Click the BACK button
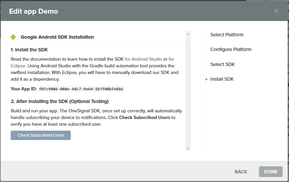The width and height of the screenshot is (289, 182). (x=241, y=172)
